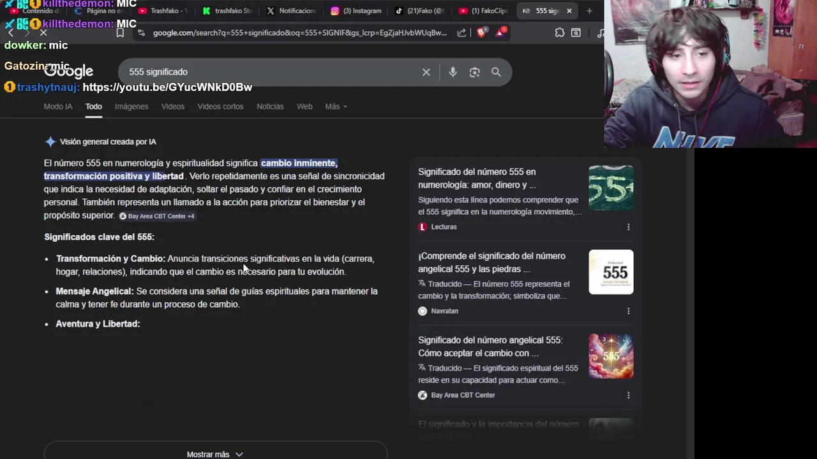The height and width of the screenshot is (459, 817).
Task: Open a new browser tab
Action: coord(589,11)
